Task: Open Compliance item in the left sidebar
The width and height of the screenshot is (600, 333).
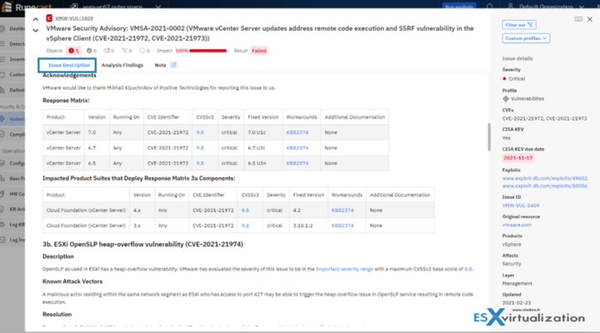Action: point(12,135)
